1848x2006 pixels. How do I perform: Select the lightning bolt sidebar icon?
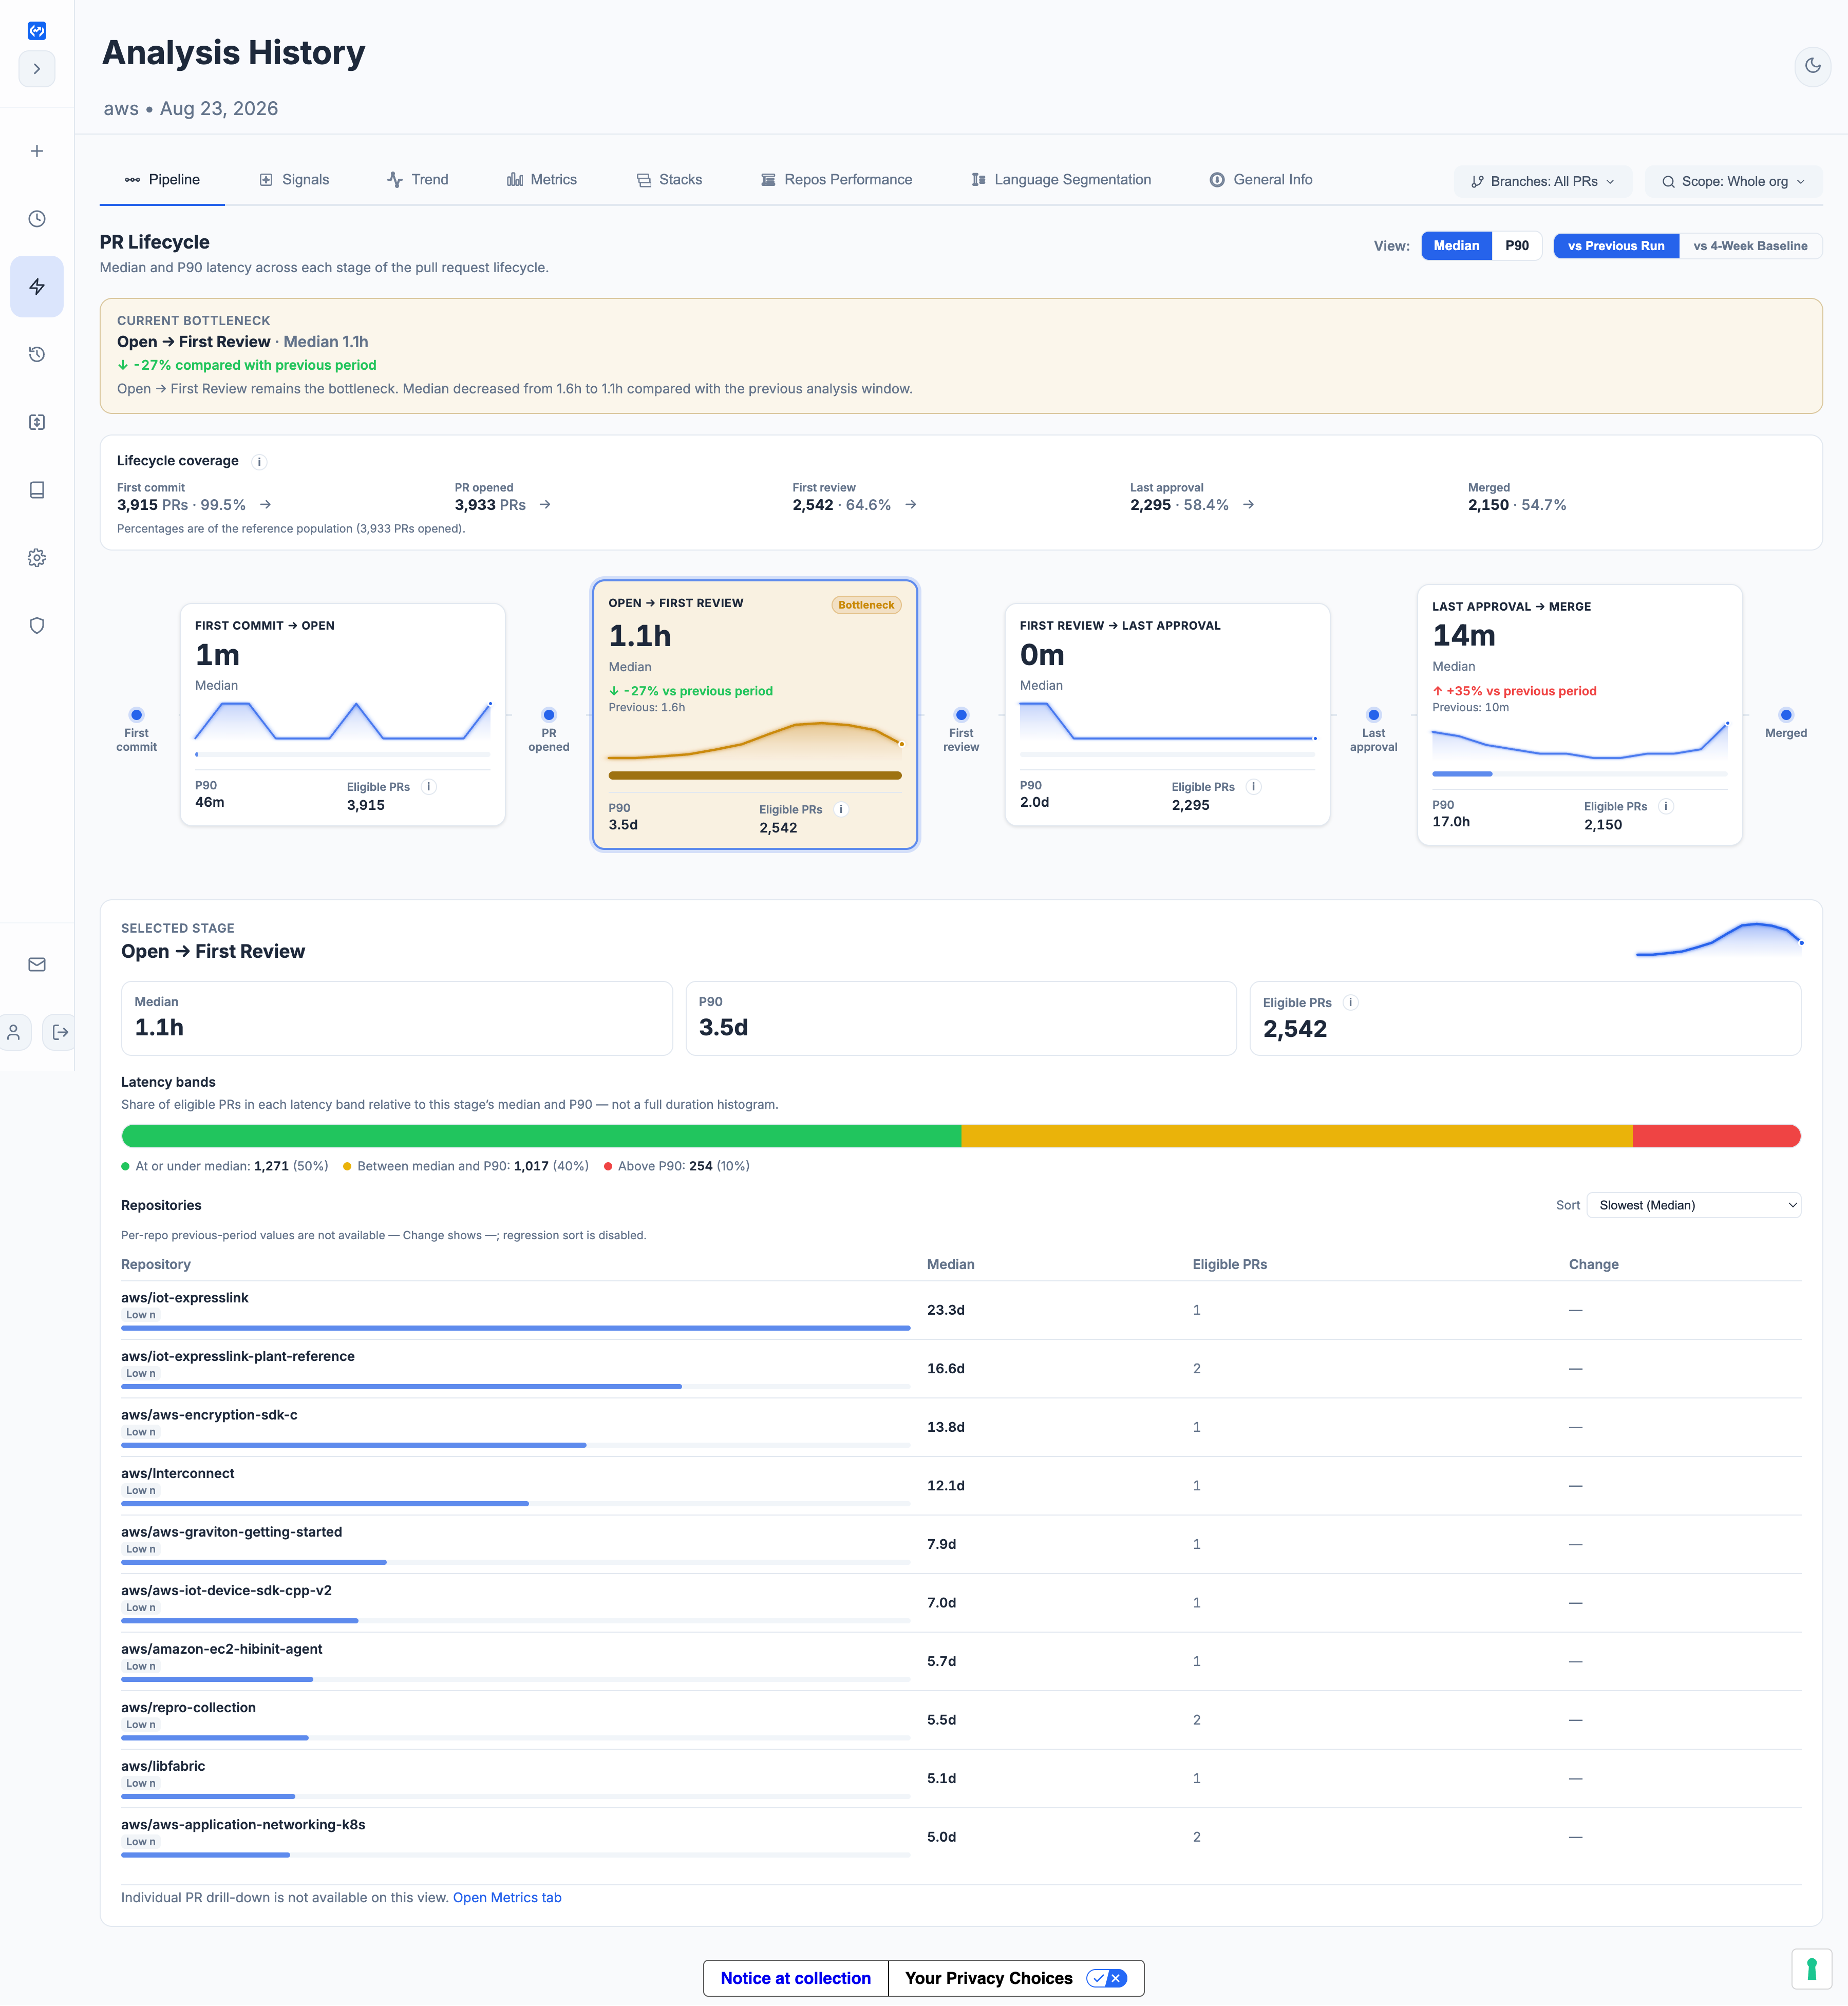pyautogui.click(x=37, y=287)
